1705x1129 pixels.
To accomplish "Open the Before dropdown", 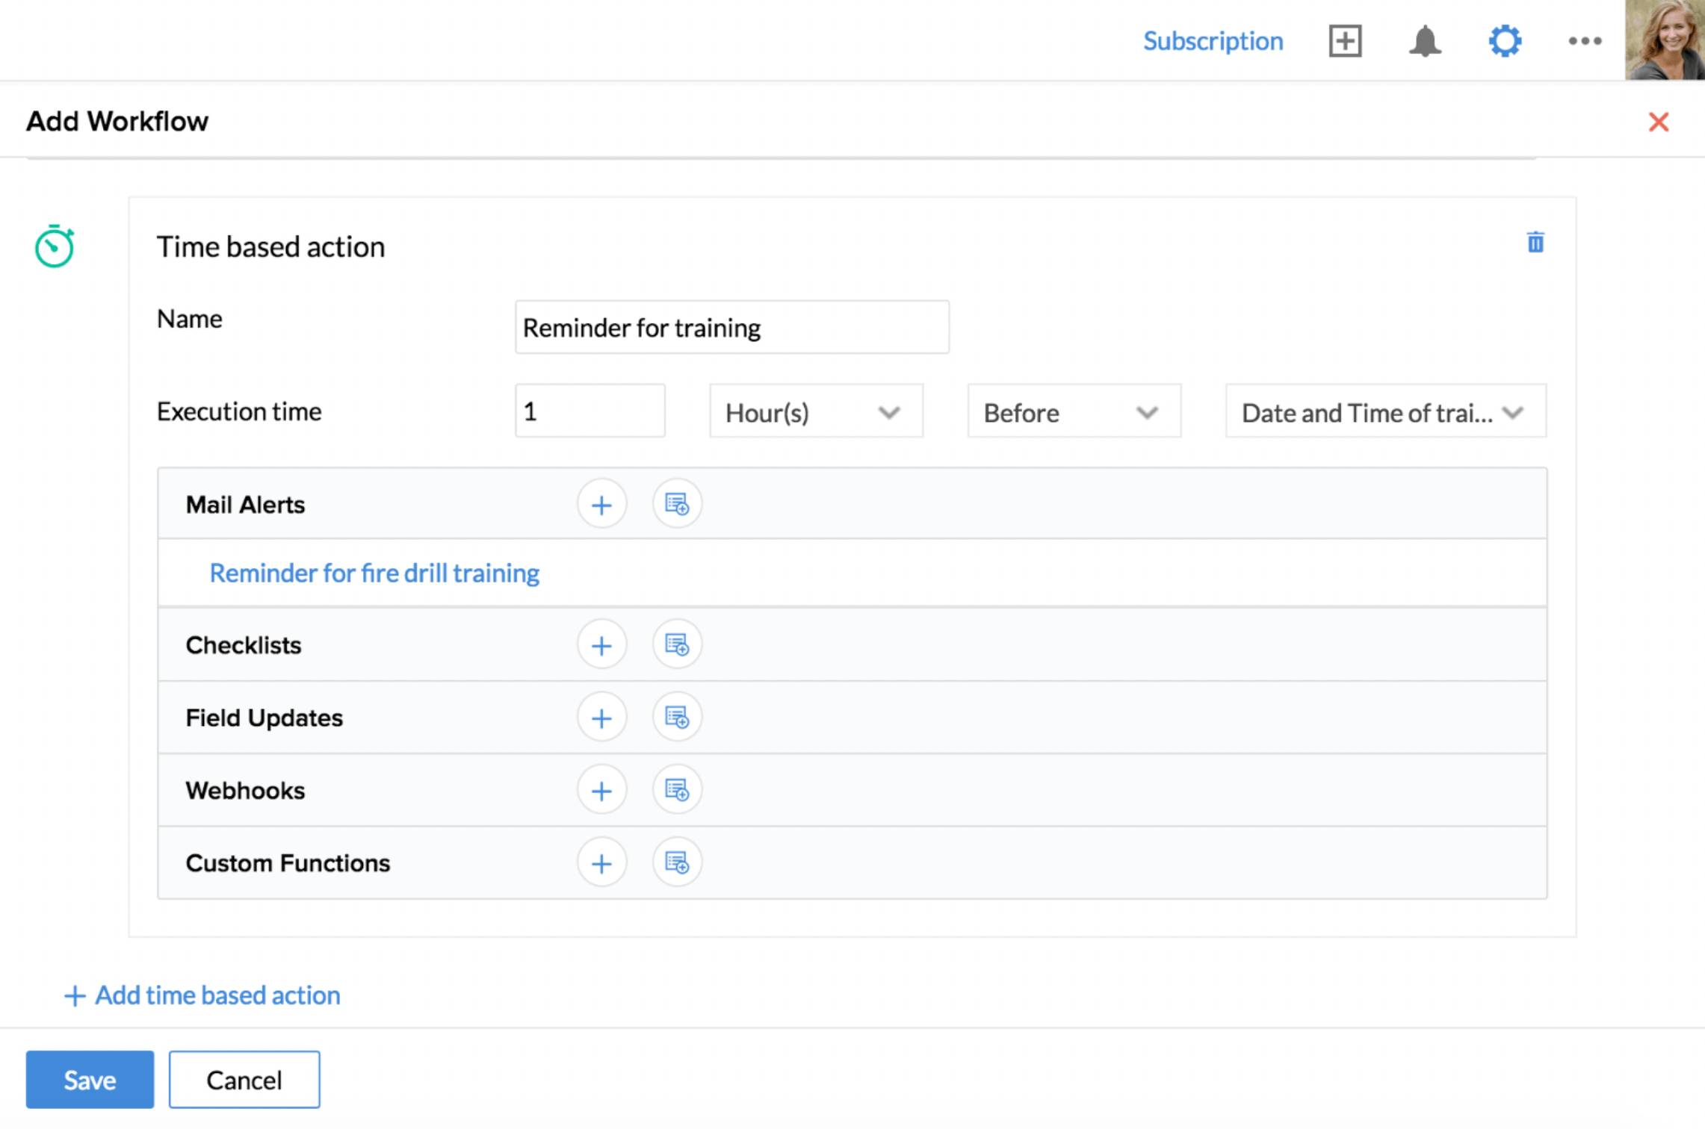I will click(1074, 411).
